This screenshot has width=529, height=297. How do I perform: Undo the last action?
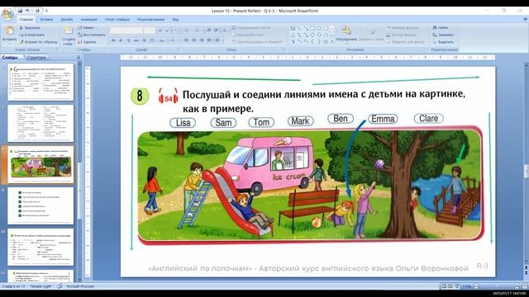[x=27, y=11]
